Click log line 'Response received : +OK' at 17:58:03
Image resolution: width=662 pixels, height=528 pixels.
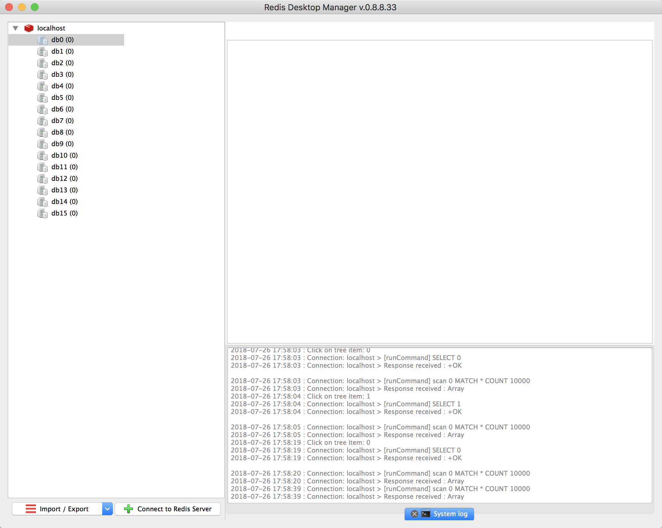pyautogui.click(x=346, y=365)
